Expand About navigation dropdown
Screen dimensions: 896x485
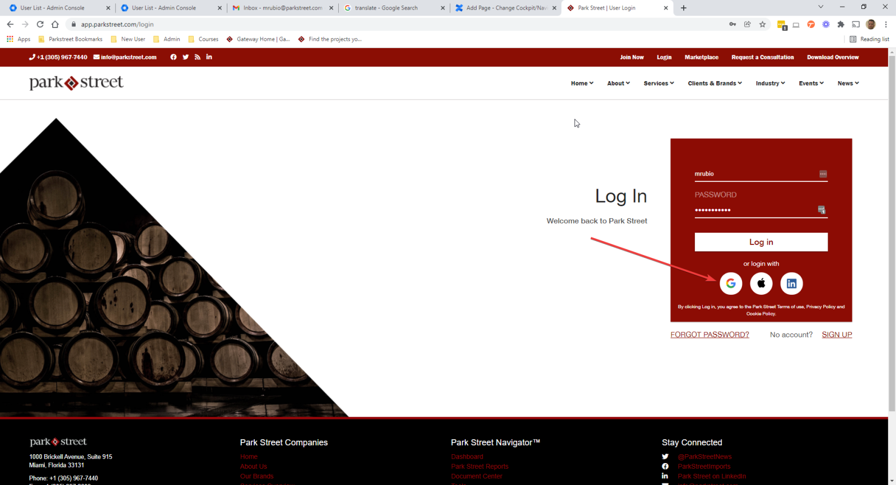(x=619, y=83)
